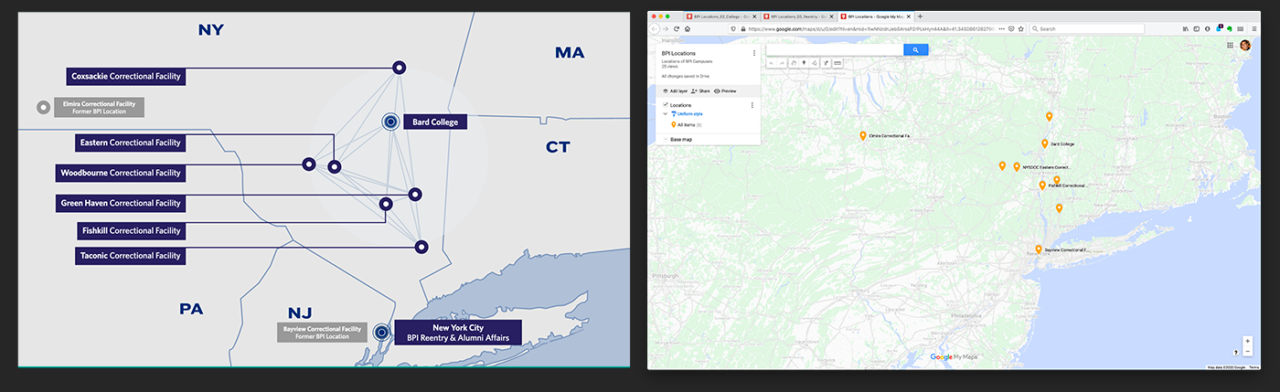
Task: Open the Google apps grid
Action: tap(1230, 45)
